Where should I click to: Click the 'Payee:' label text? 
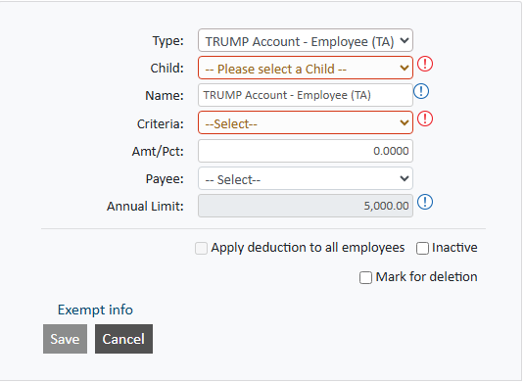coord(165,179)
